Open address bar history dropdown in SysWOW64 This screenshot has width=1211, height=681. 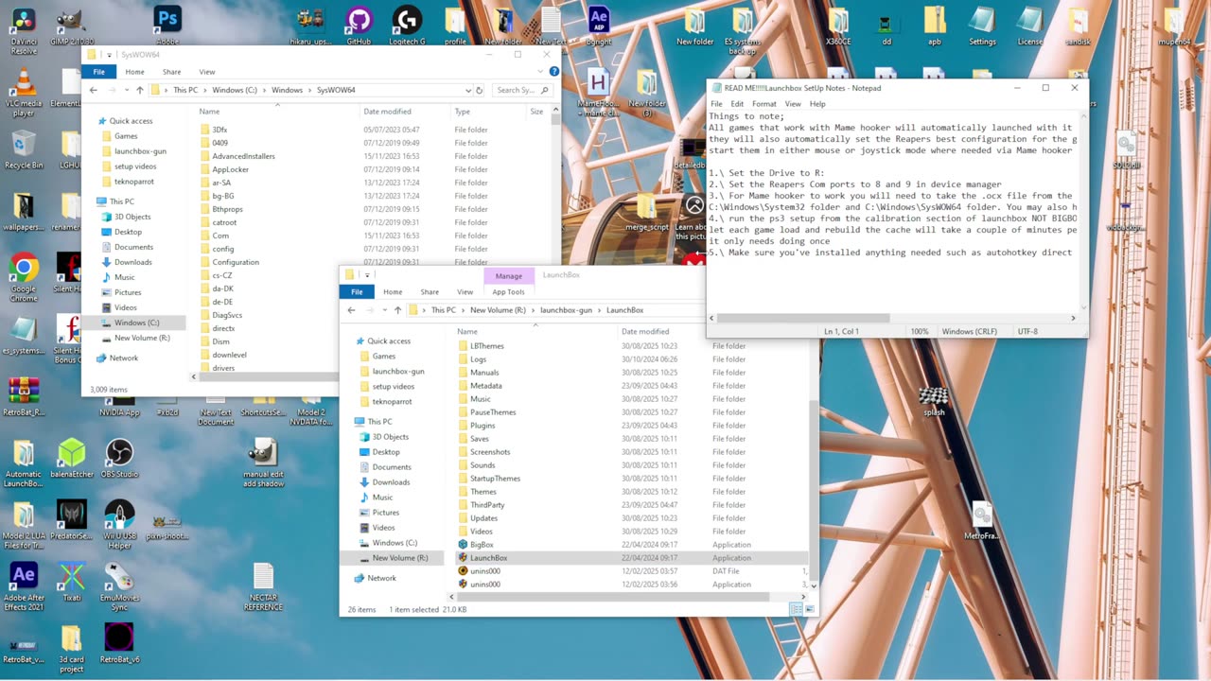click(467, 90)
